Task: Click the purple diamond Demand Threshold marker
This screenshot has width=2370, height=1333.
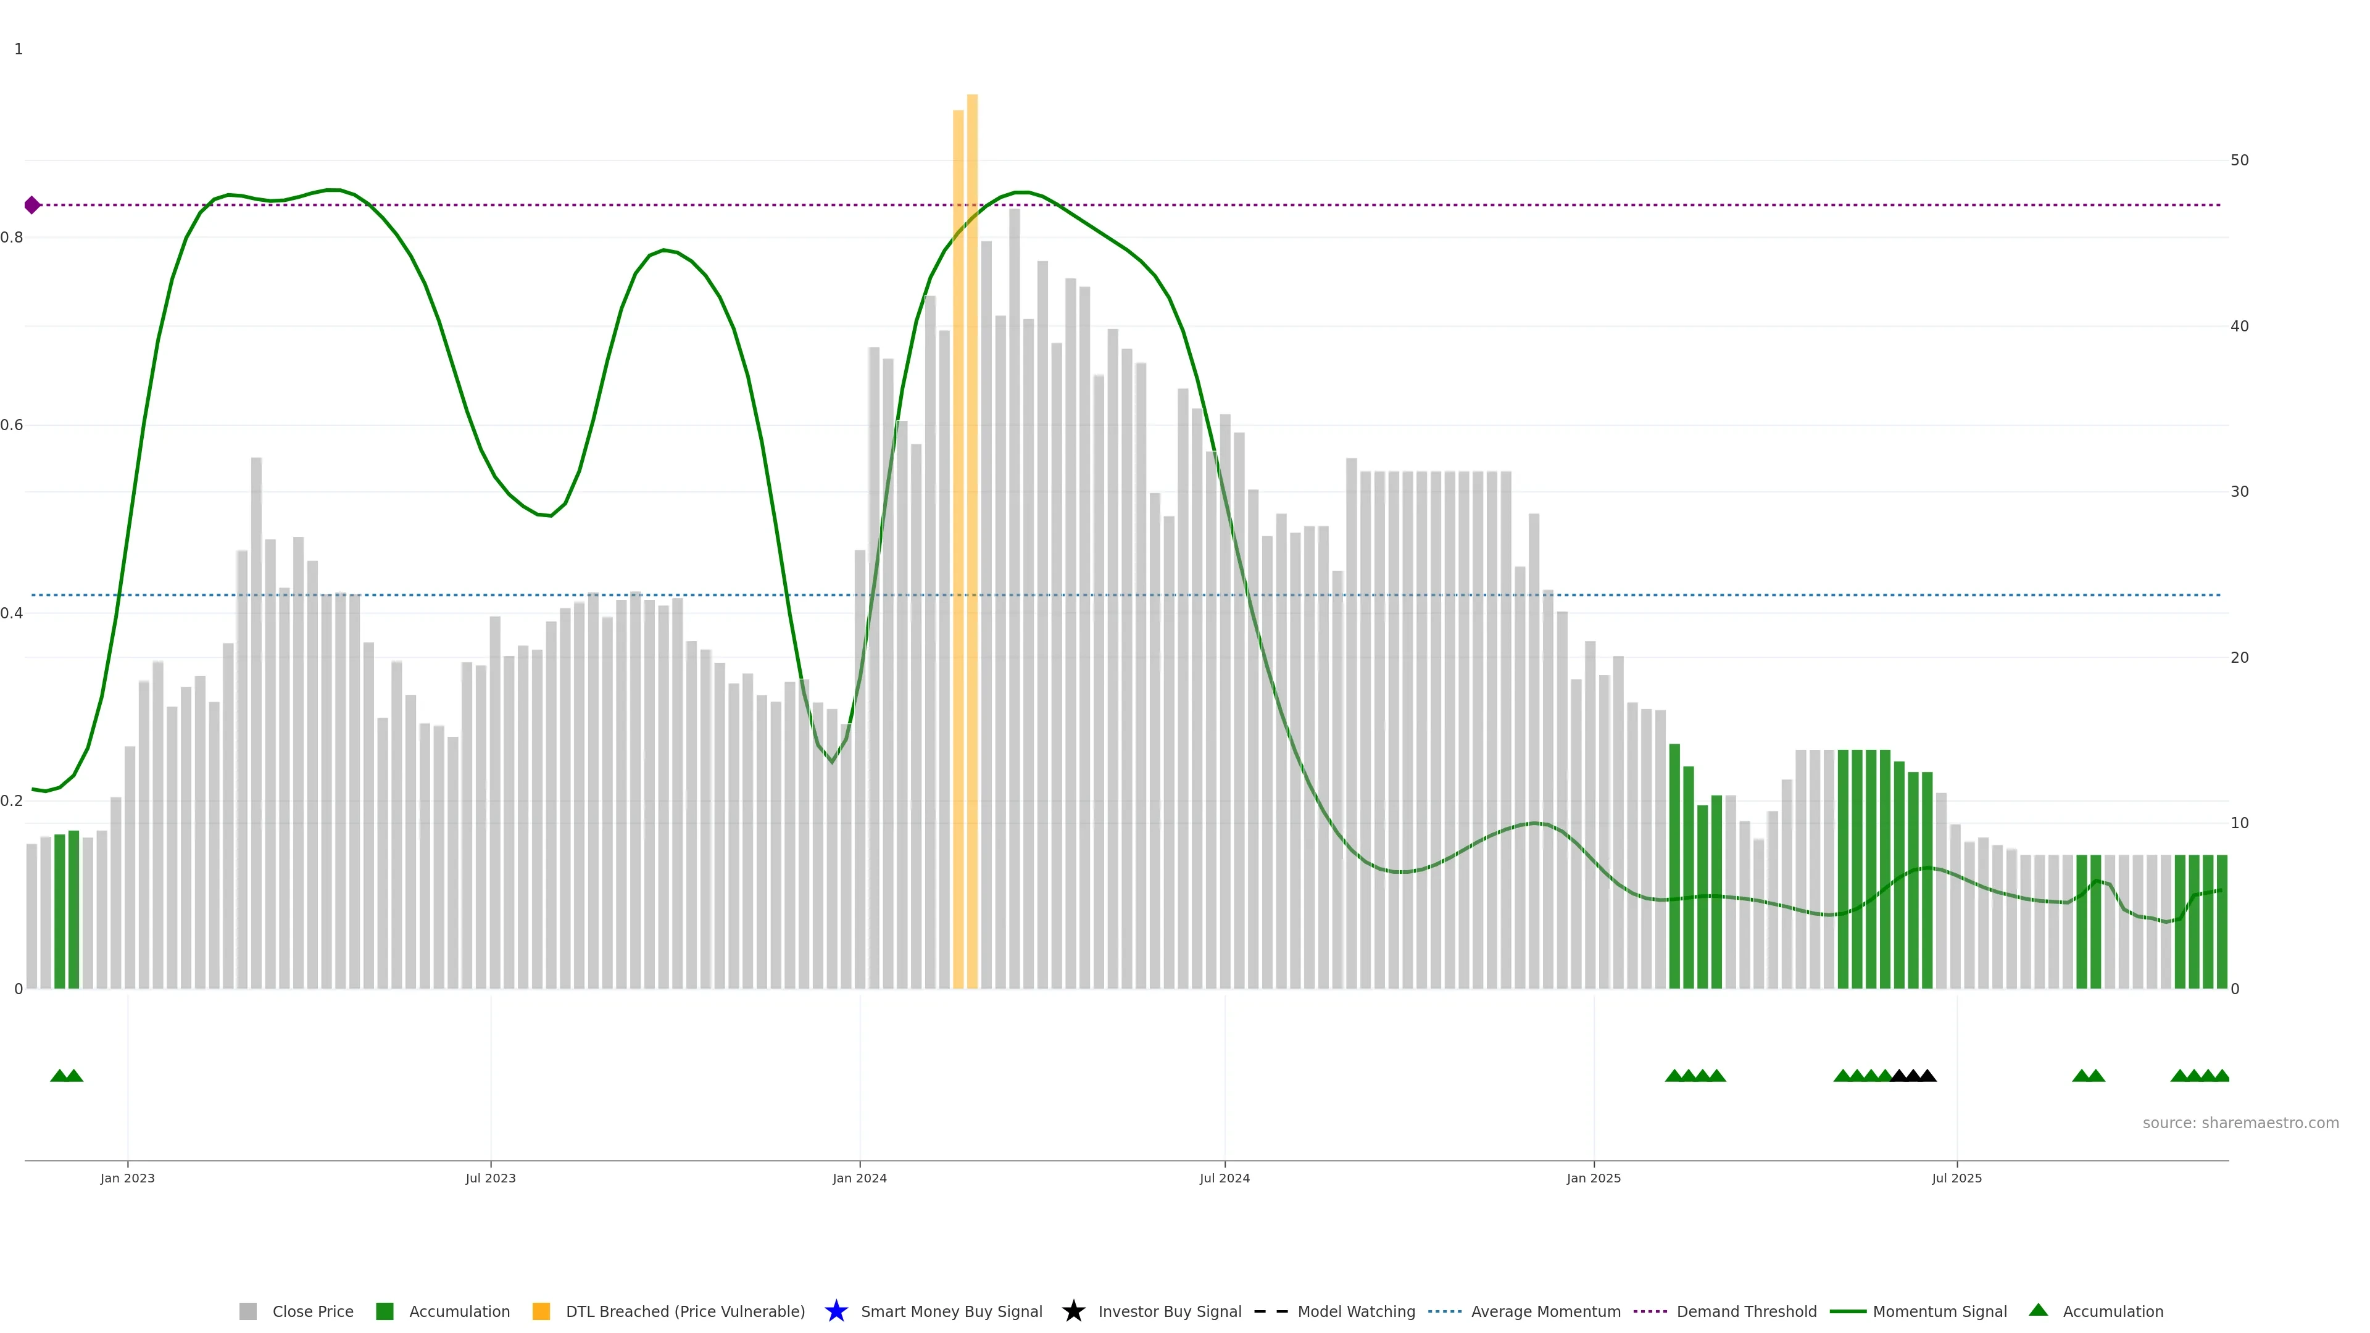Action: pos(32,205)
